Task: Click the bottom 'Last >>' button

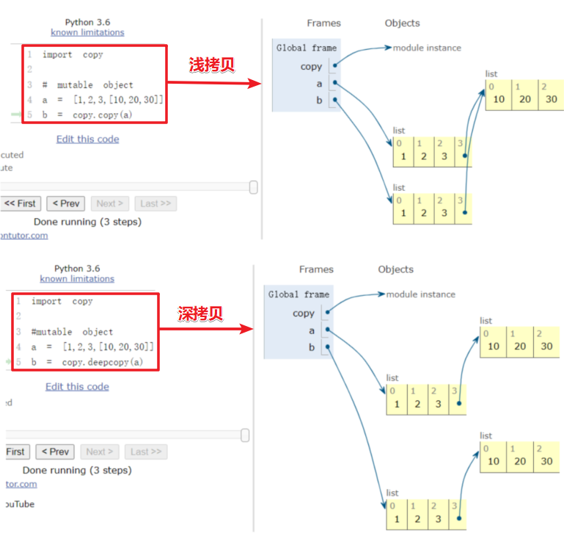Action: 146,452
